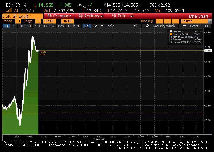
Task: Open chart settings gear icon
Action: pyautogui.click(x=206, y=26)
